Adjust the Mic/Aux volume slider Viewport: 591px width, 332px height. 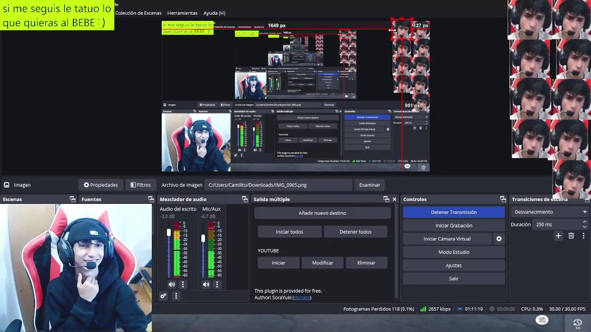pyautogui.click(x=203, y=238)
